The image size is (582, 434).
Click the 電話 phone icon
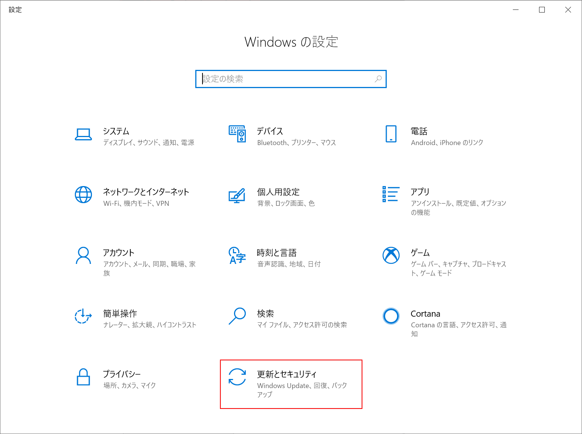[391, 134]
